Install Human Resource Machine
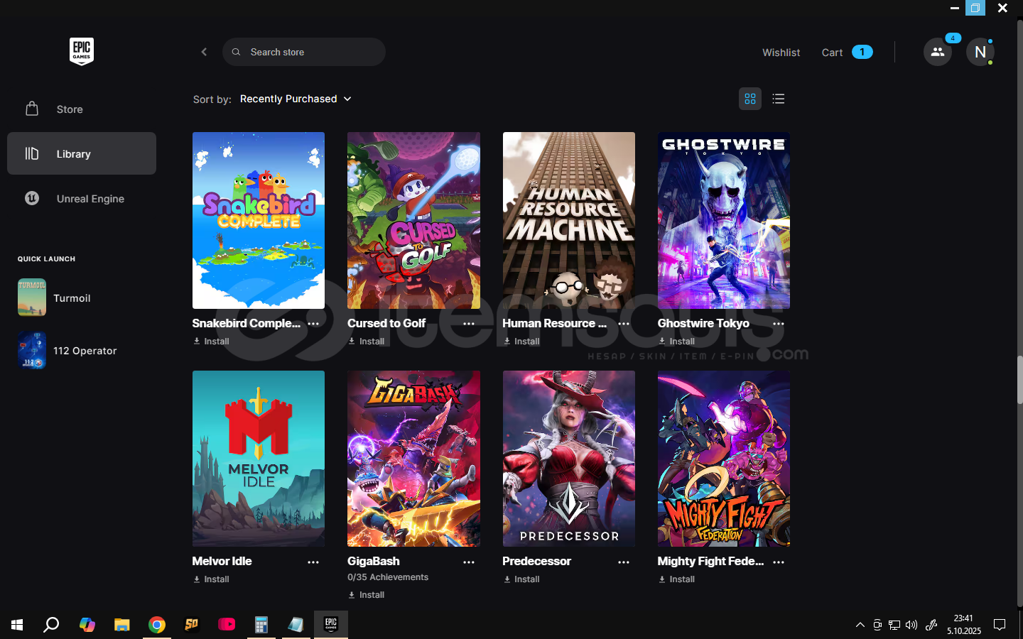Image resolution: width=1023 pixels, height=639 pixels. (x=521, y=342)
